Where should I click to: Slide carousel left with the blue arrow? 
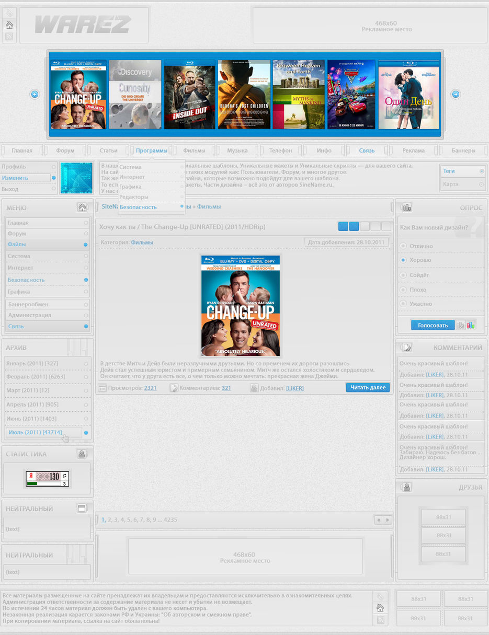[35, 94]
